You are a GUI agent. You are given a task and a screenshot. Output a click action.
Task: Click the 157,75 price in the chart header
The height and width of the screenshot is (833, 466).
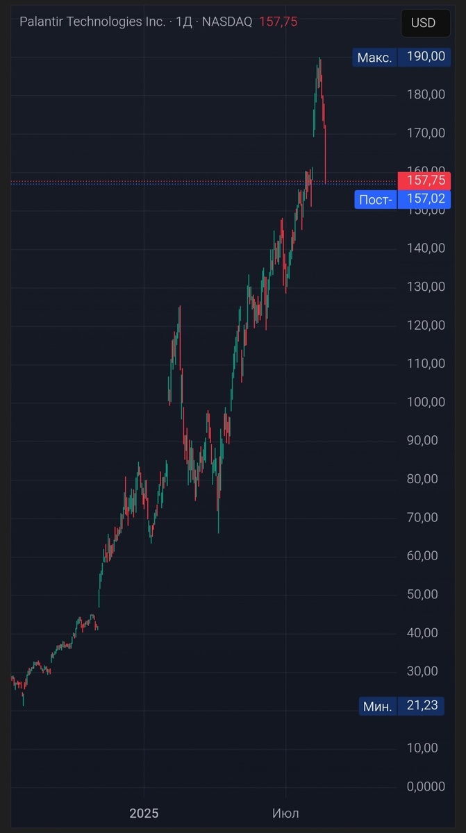click(x=278, y=22)
